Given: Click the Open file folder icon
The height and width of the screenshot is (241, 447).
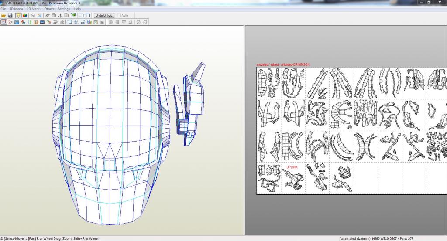Looking at the screenshot, I should [3, 15].
